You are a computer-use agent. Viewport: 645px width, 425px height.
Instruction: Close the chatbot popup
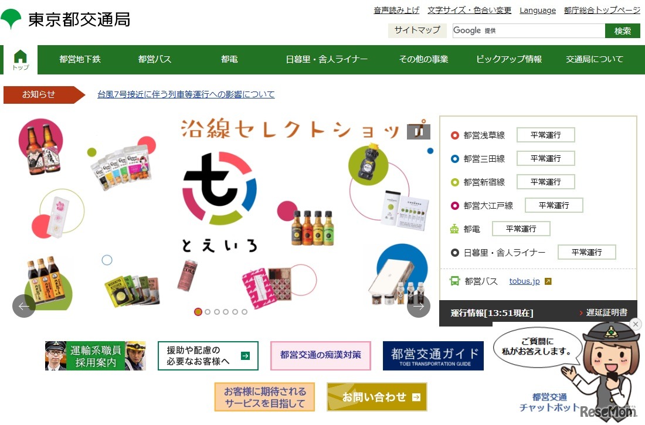636,324
